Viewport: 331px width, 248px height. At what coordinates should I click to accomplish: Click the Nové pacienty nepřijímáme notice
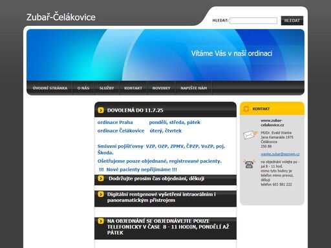(138, 169)
